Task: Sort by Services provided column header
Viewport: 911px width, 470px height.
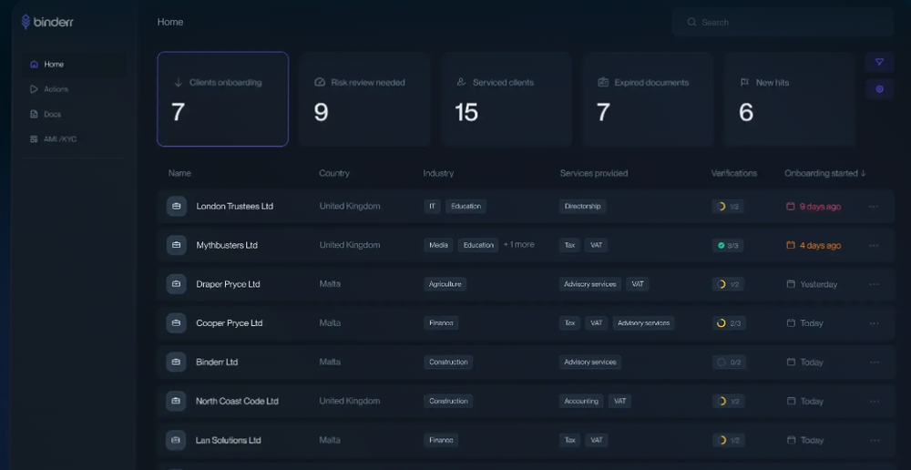Action: 594,173
